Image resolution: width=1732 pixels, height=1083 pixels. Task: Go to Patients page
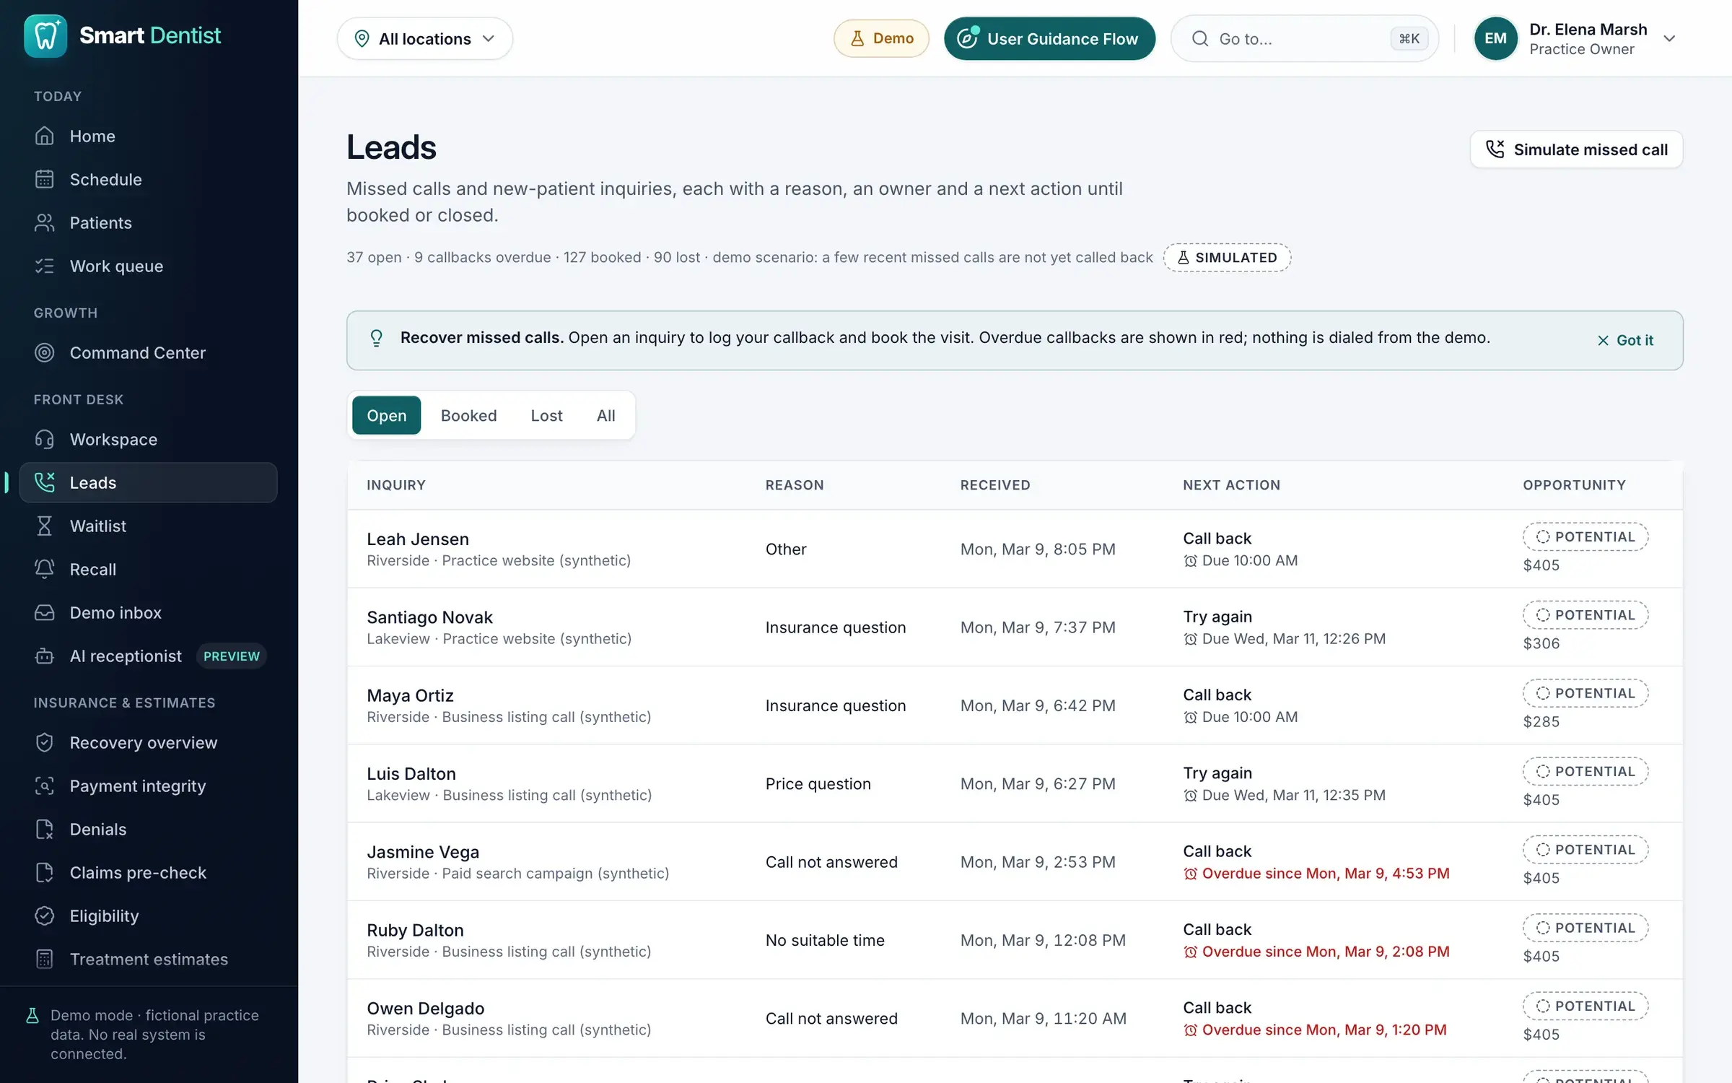[148, 222]
